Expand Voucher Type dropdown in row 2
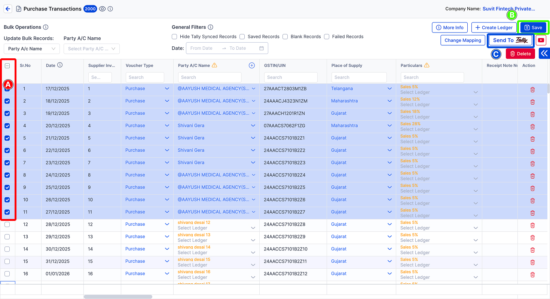Screen dimensions: 550x299 (167, 101)
